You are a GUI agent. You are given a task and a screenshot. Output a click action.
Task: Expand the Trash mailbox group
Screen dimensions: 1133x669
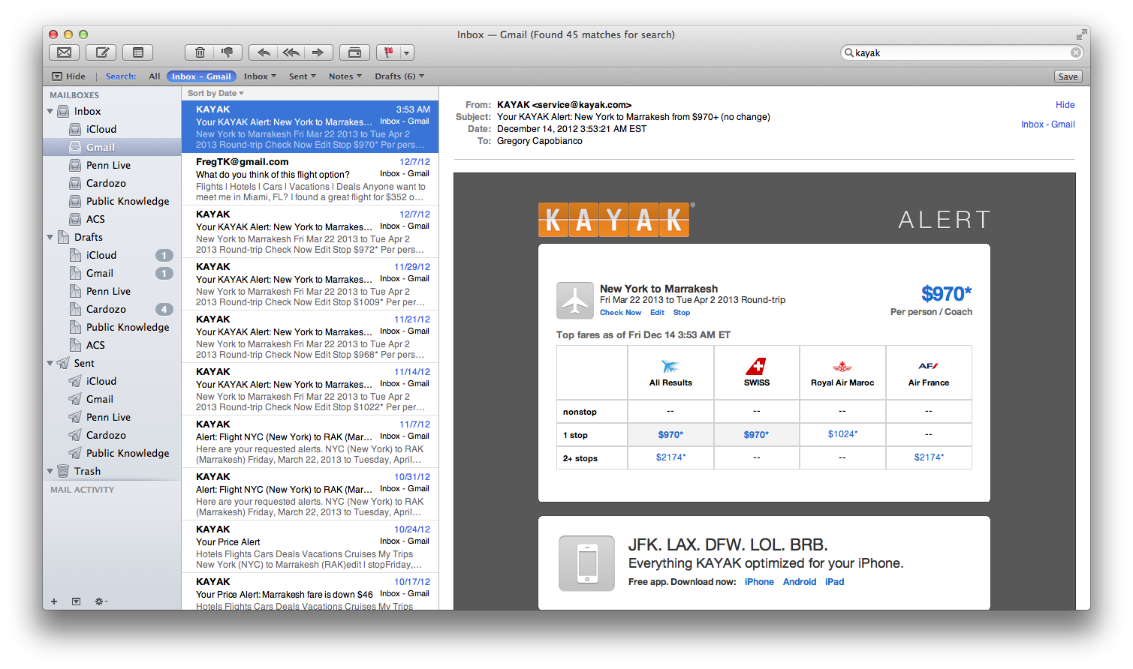pos(50,471)
